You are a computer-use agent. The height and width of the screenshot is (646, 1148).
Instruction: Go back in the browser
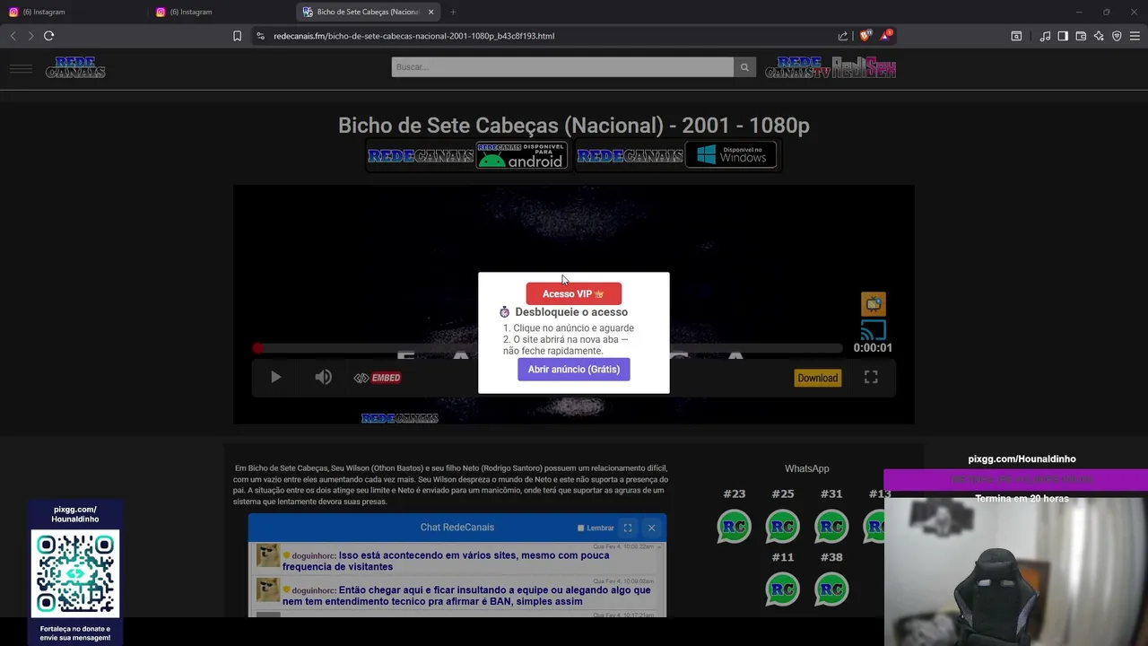point(13,36)
